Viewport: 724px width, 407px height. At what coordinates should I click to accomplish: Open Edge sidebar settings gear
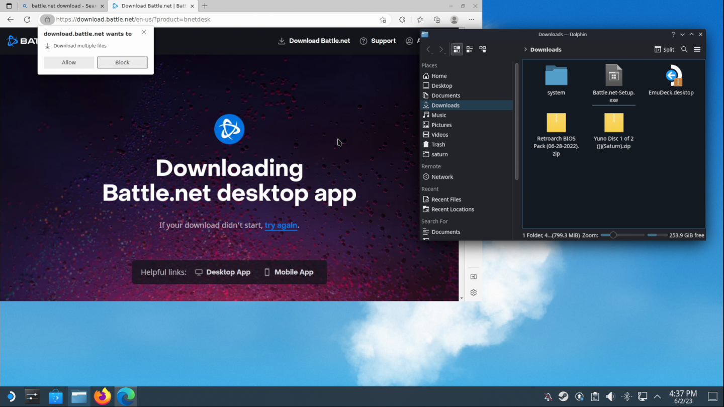tap(473, 292)
